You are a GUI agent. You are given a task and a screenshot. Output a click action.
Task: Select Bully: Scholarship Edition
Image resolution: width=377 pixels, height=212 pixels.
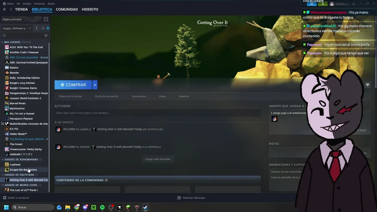coord(25,78)
